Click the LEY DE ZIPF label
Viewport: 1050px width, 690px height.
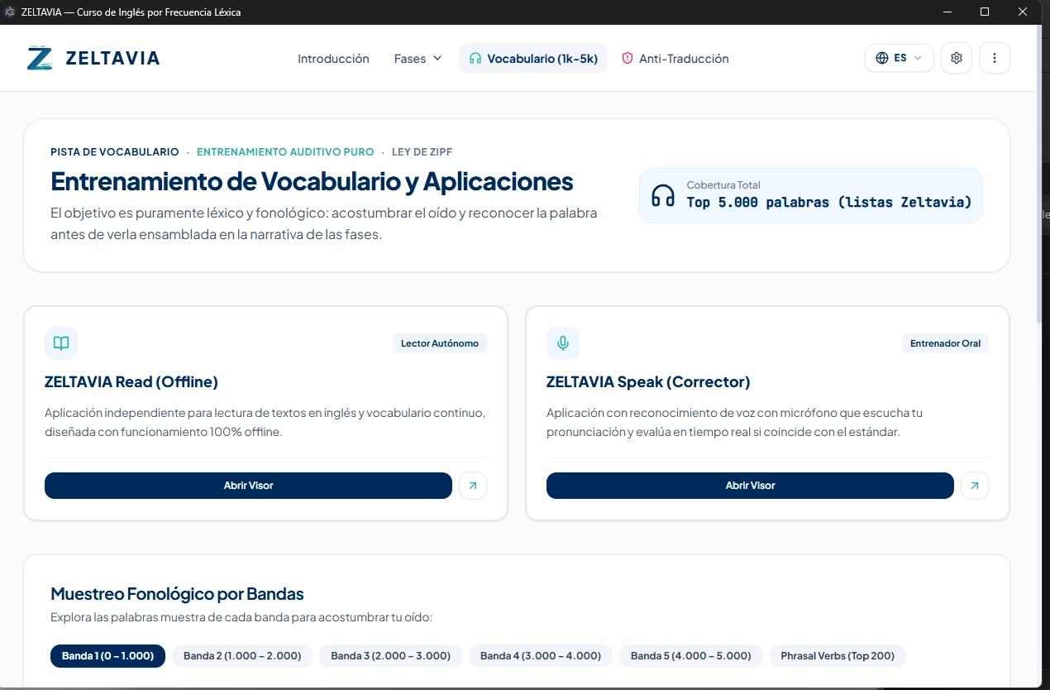[x=422, y=152]
